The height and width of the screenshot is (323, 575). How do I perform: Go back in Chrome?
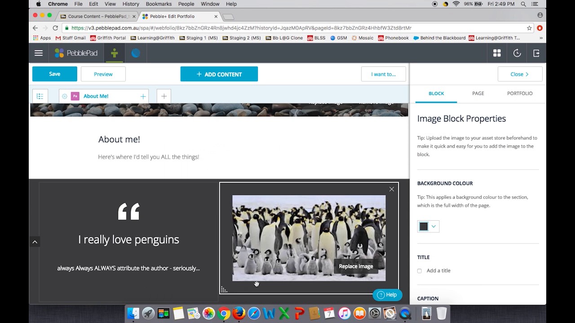(x=35, y=28)
